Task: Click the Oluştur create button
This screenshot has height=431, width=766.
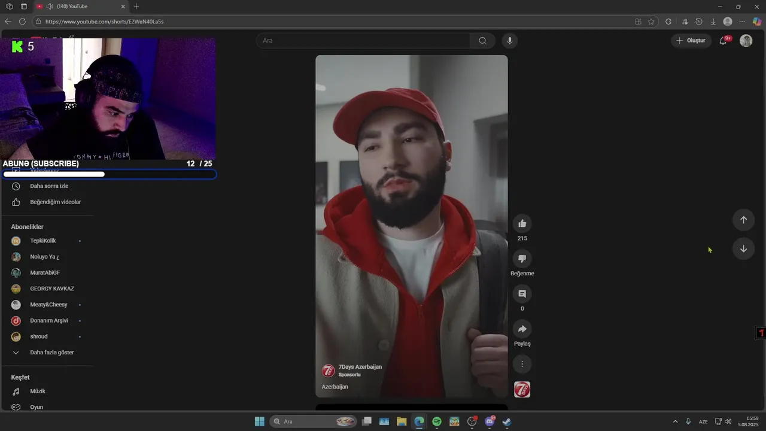Action: (691, 41)
